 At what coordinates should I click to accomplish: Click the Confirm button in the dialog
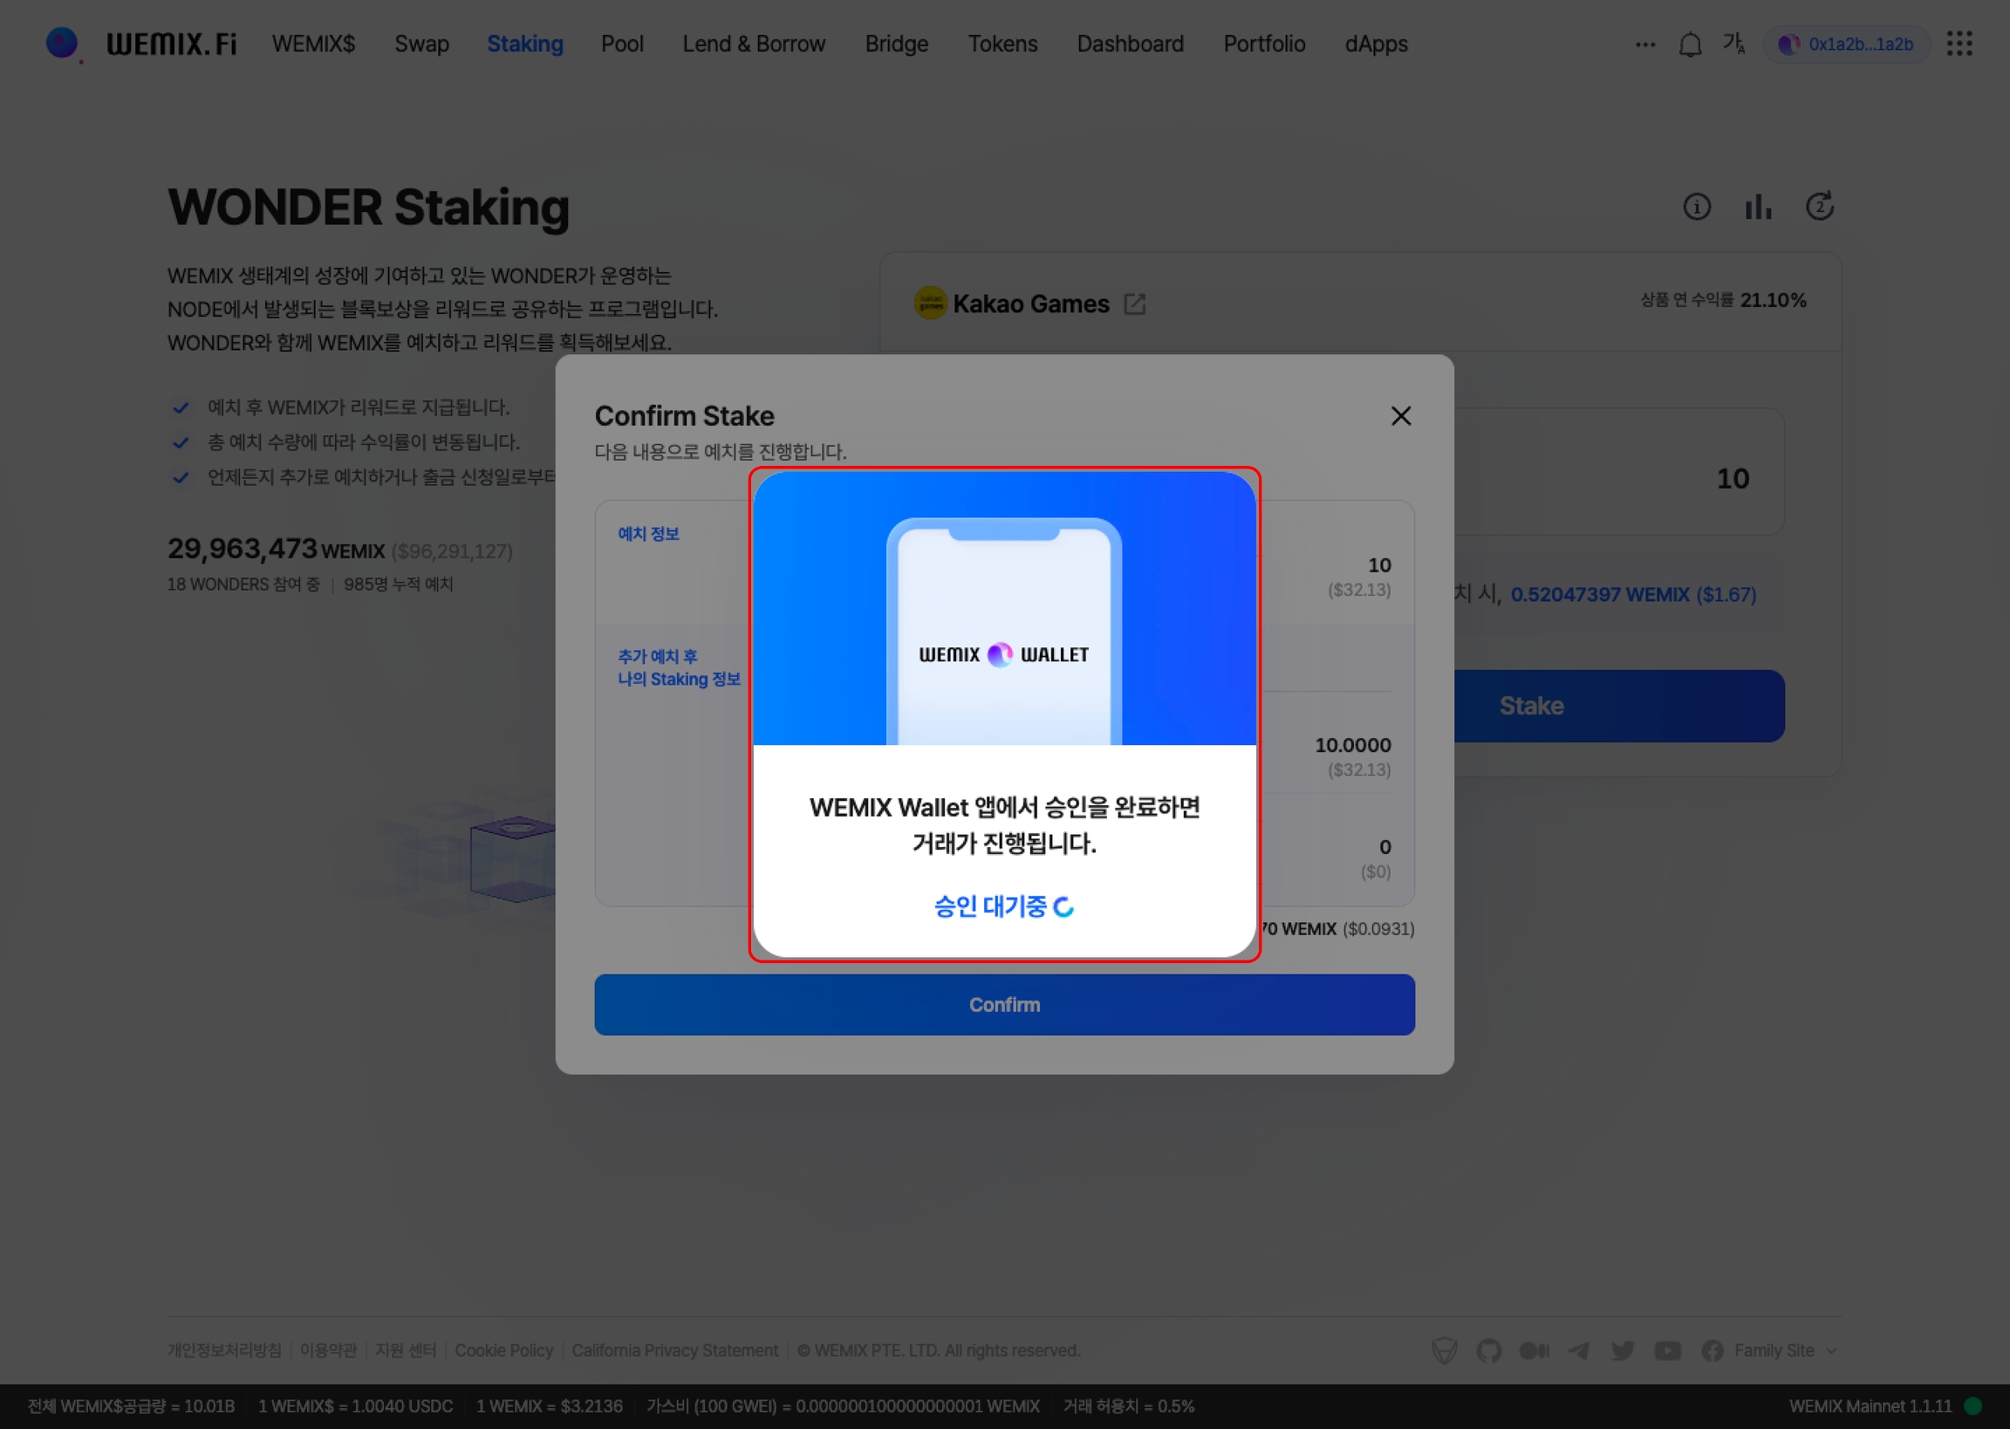(x=1004, y=1005)
